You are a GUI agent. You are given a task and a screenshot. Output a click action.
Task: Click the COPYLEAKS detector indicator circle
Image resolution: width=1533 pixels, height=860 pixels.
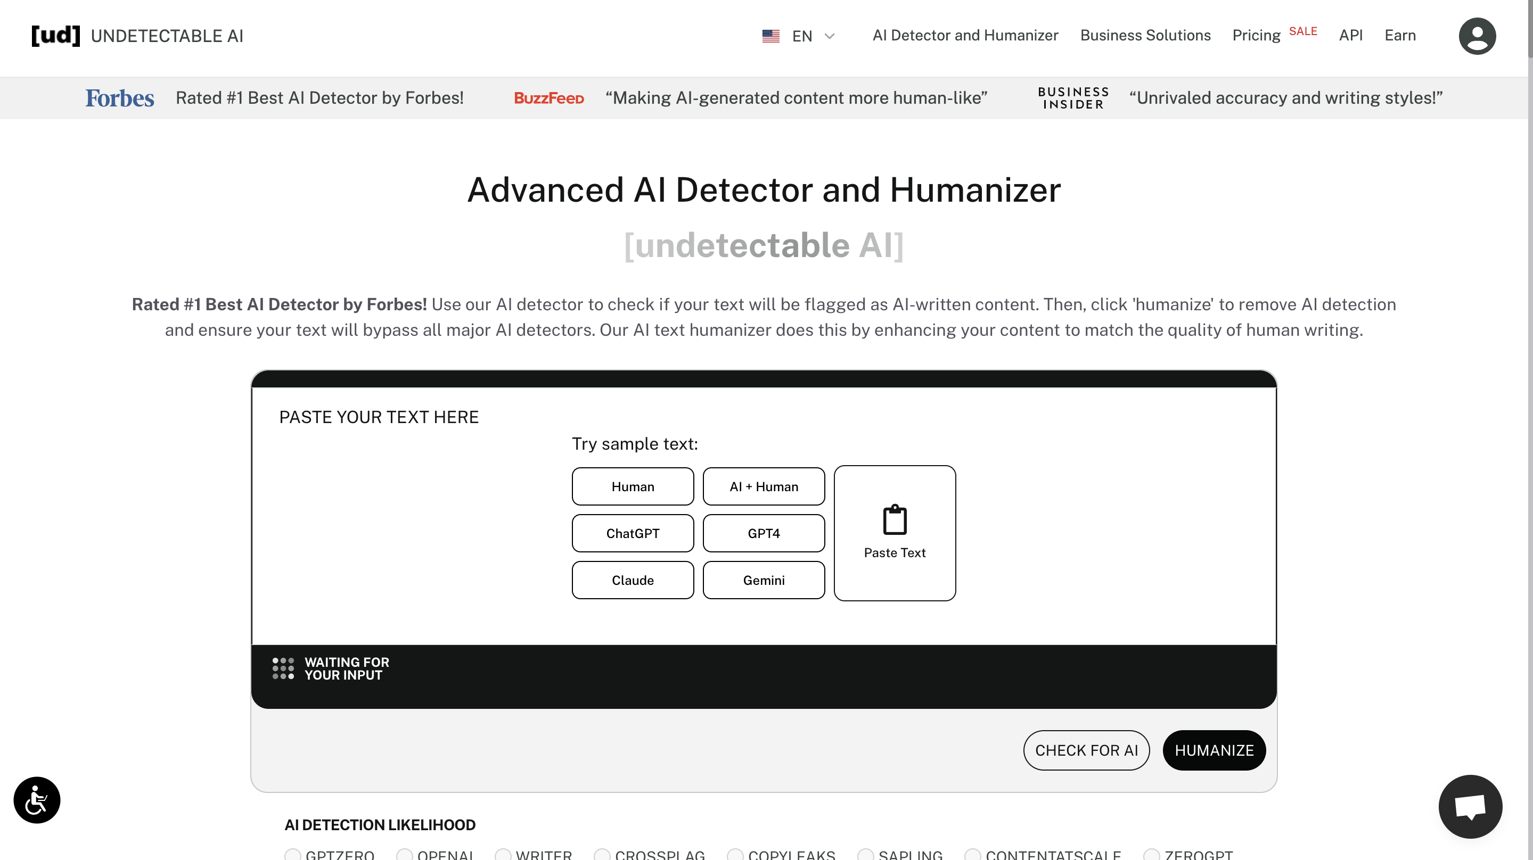[x=735, y=854]
